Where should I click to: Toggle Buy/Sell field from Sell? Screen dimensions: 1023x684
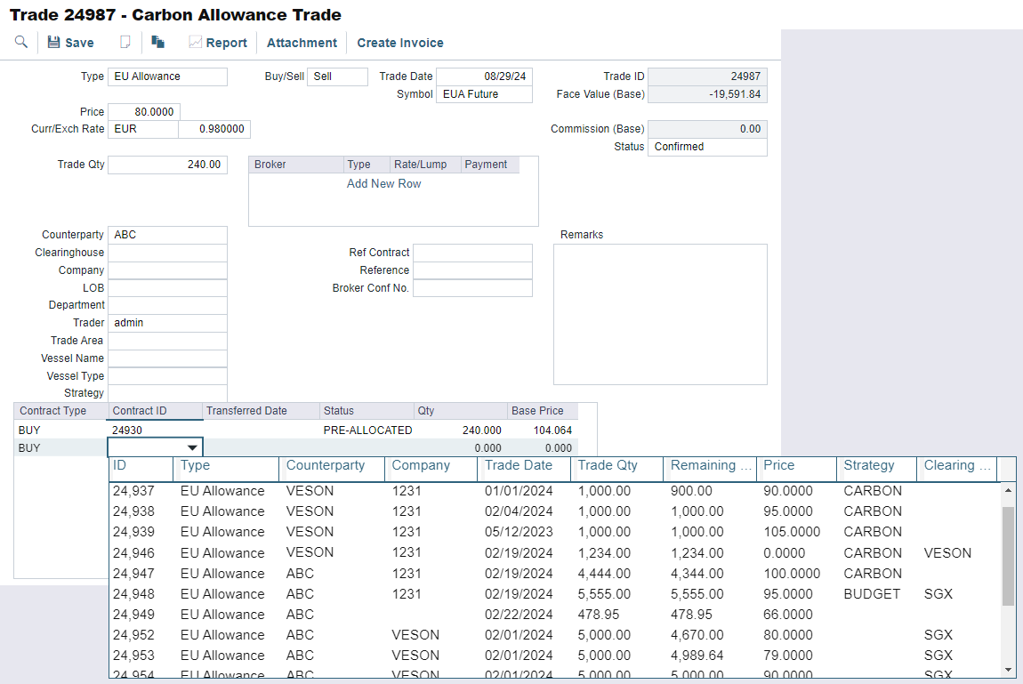click(x=337, y=76)
